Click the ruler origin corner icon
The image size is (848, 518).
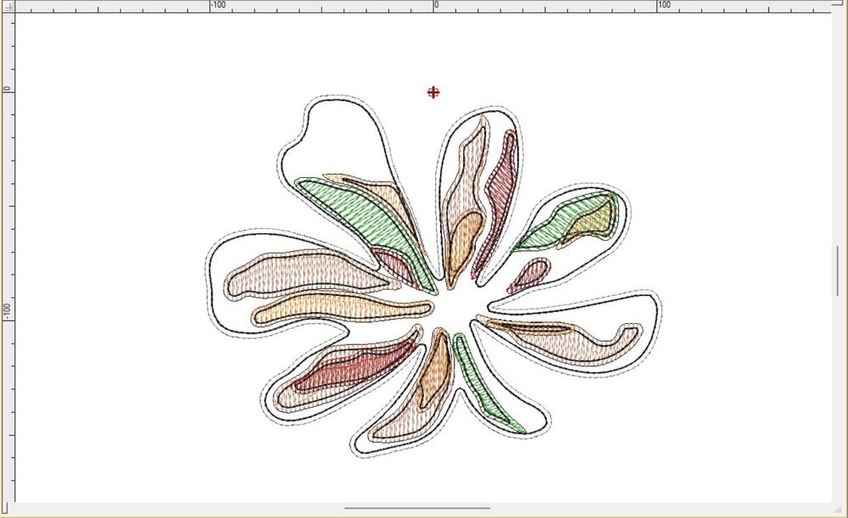8,7
